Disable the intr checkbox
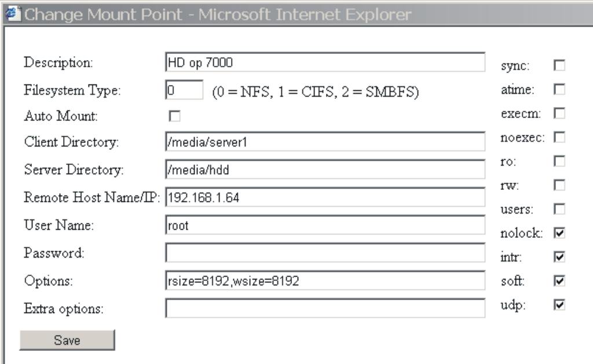The image size is (593, 364). click(x=559, y=257)
